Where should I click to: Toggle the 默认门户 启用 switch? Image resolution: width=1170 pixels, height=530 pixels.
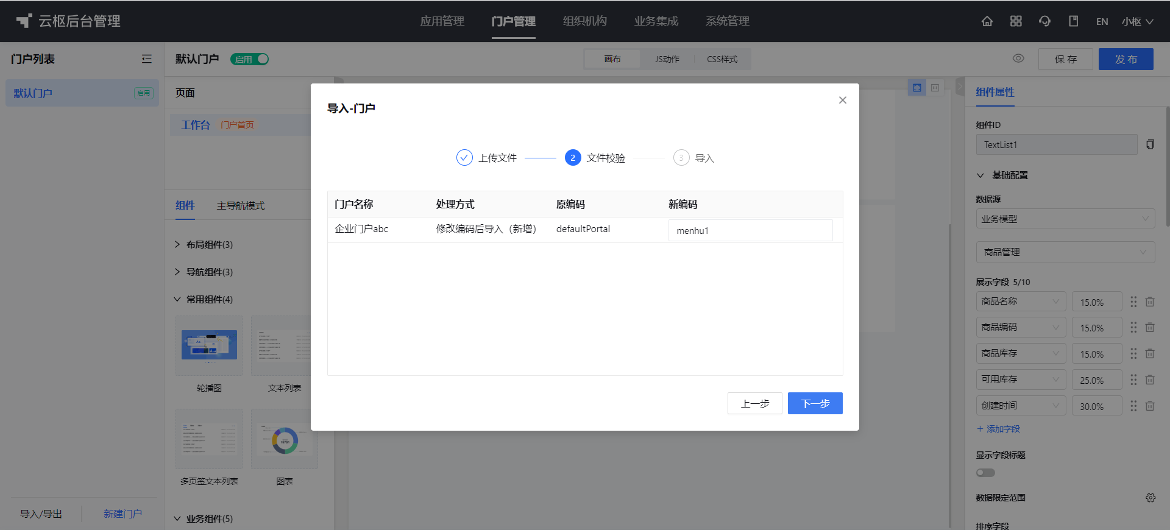click(x=250, y=59)
